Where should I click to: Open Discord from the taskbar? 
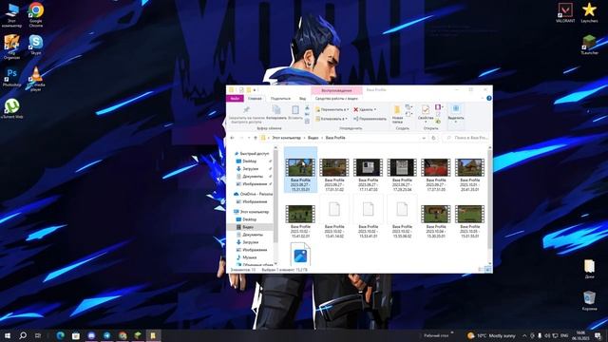tap(91, 335)
